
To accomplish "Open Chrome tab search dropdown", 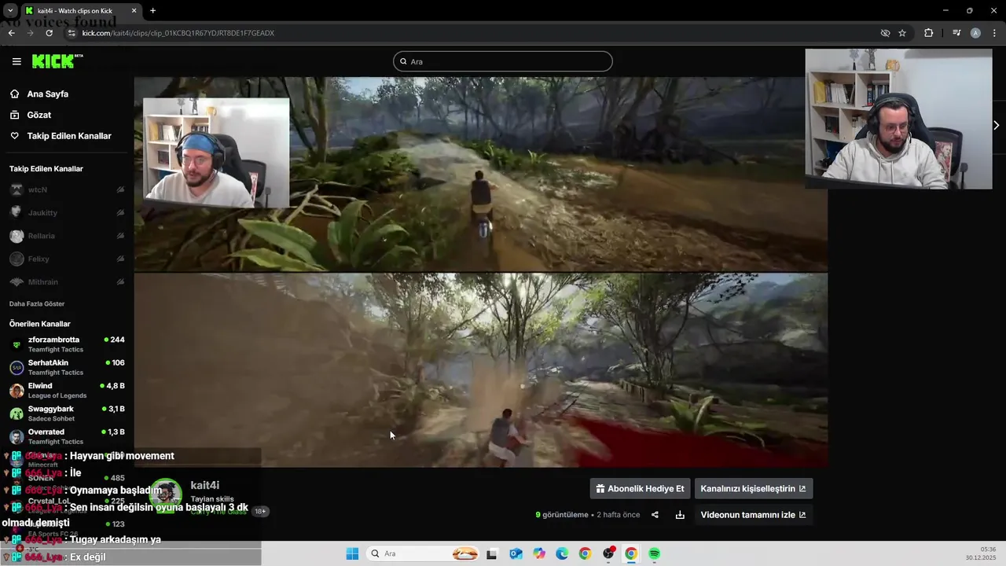I will [x=10, y=11].
